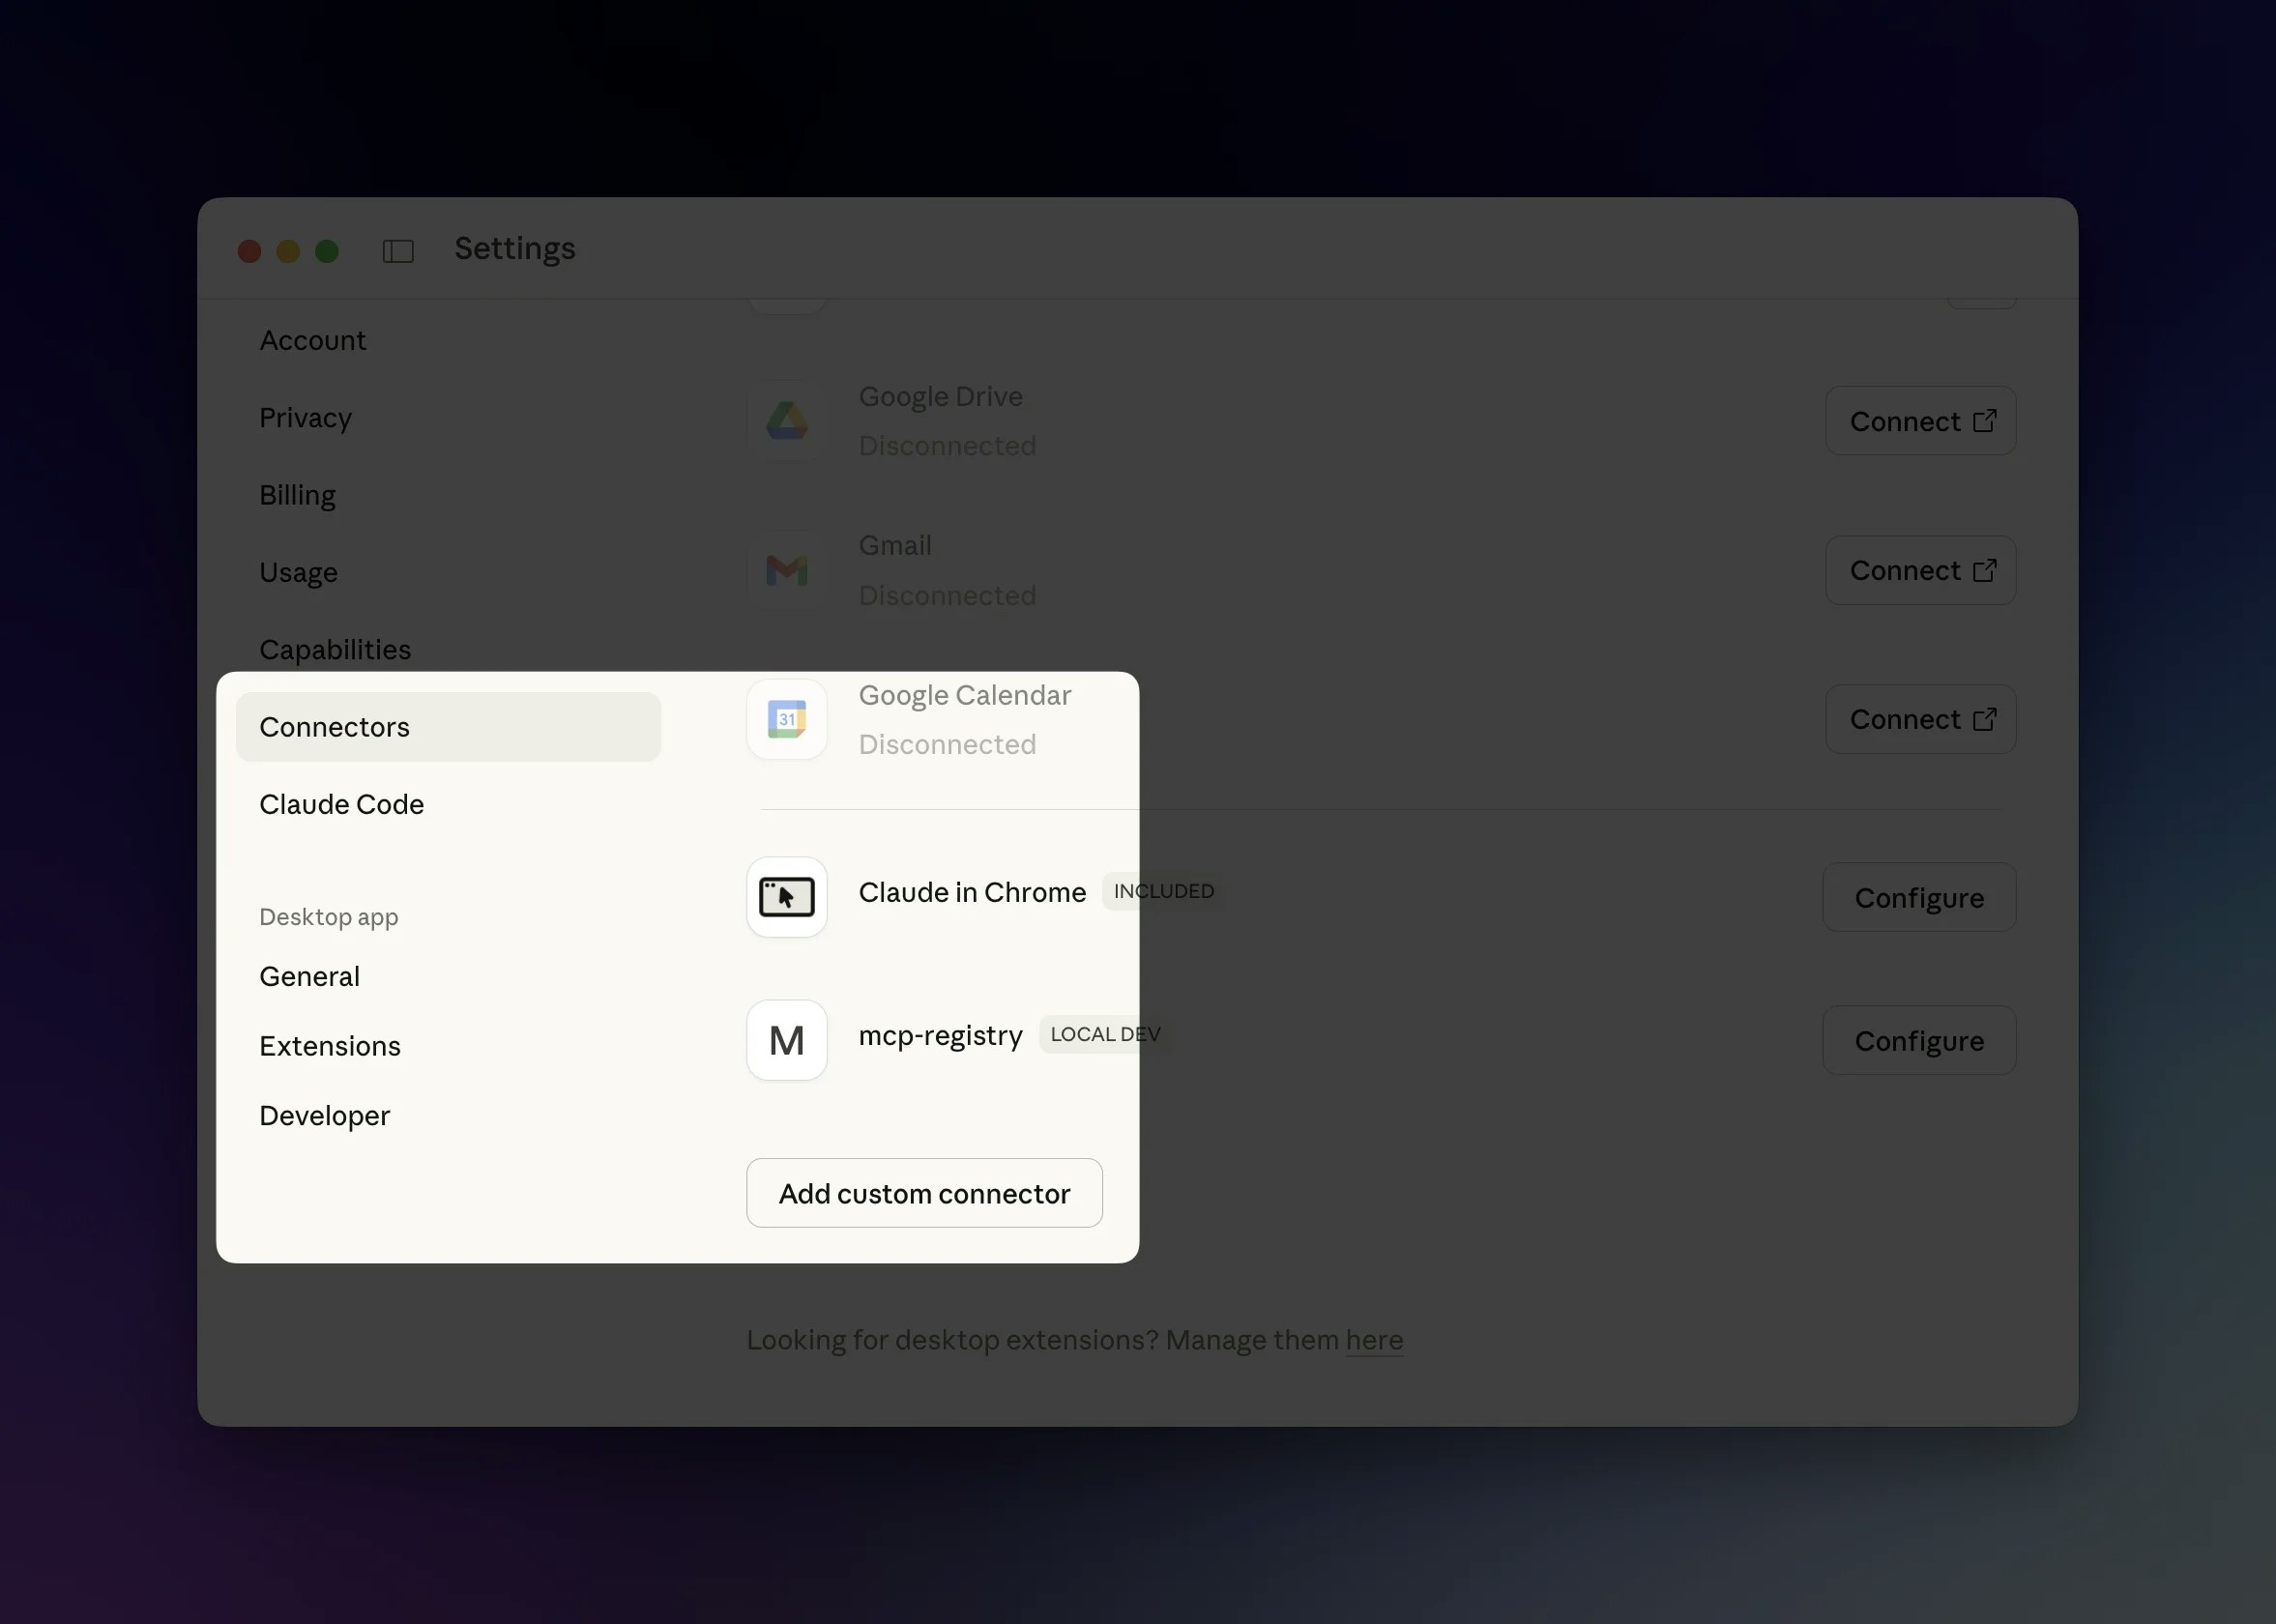Screen dimensions: 2276x1624
Task: Select the Connectors section
Action: click(x=334, y=727)
